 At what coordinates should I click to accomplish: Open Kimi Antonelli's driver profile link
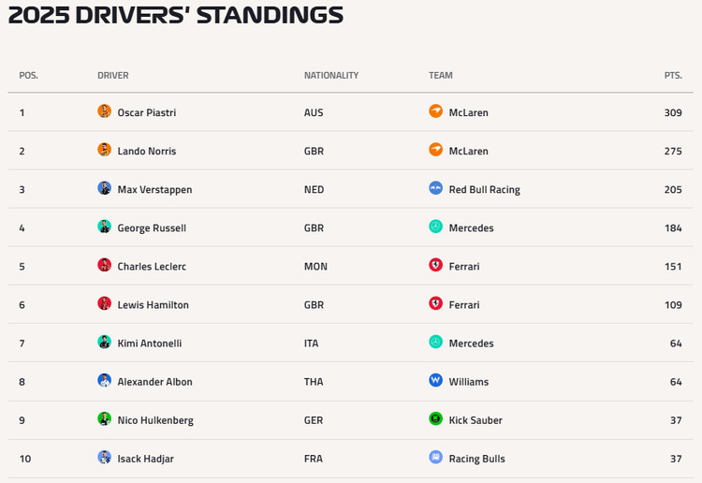point(150,344)
